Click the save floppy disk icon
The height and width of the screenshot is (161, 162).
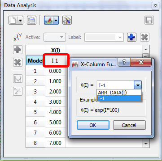point(149,20)
